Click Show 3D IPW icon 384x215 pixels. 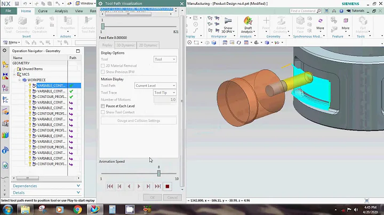228,24
